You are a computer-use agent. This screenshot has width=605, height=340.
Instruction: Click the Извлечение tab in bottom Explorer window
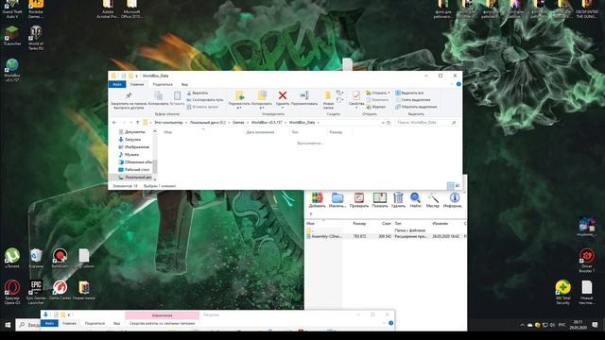[x=162, y=314]
